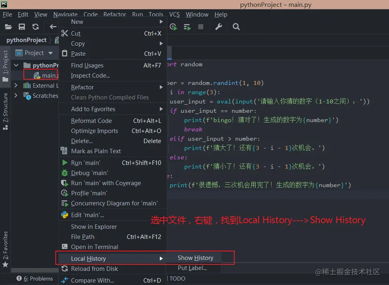389x285 pixels.
Task: Select Delete... in context menu
Action: (x=113, y=141)
